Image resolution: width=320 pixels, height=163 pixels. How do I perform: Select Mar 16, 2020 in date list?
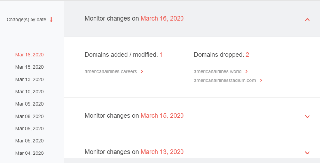30,55
